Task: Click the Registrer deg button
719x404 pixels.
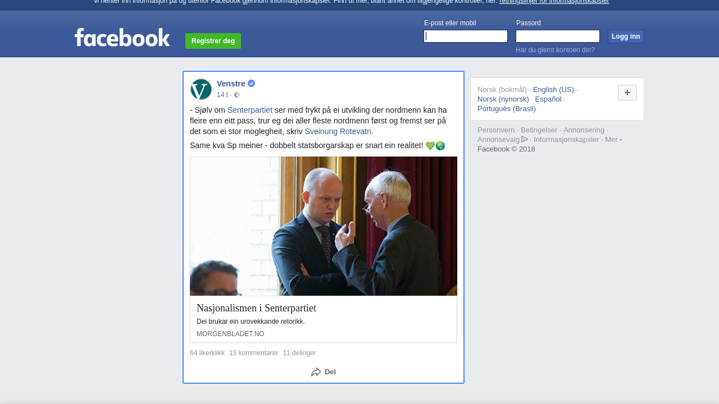Action: point(213,41)
